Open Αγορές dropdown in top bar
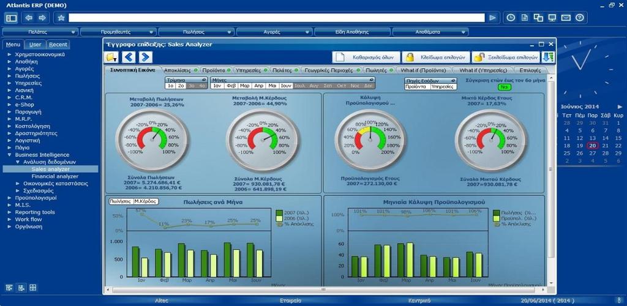The width and height of the screenshot is (627, 306). pos(274,32)
